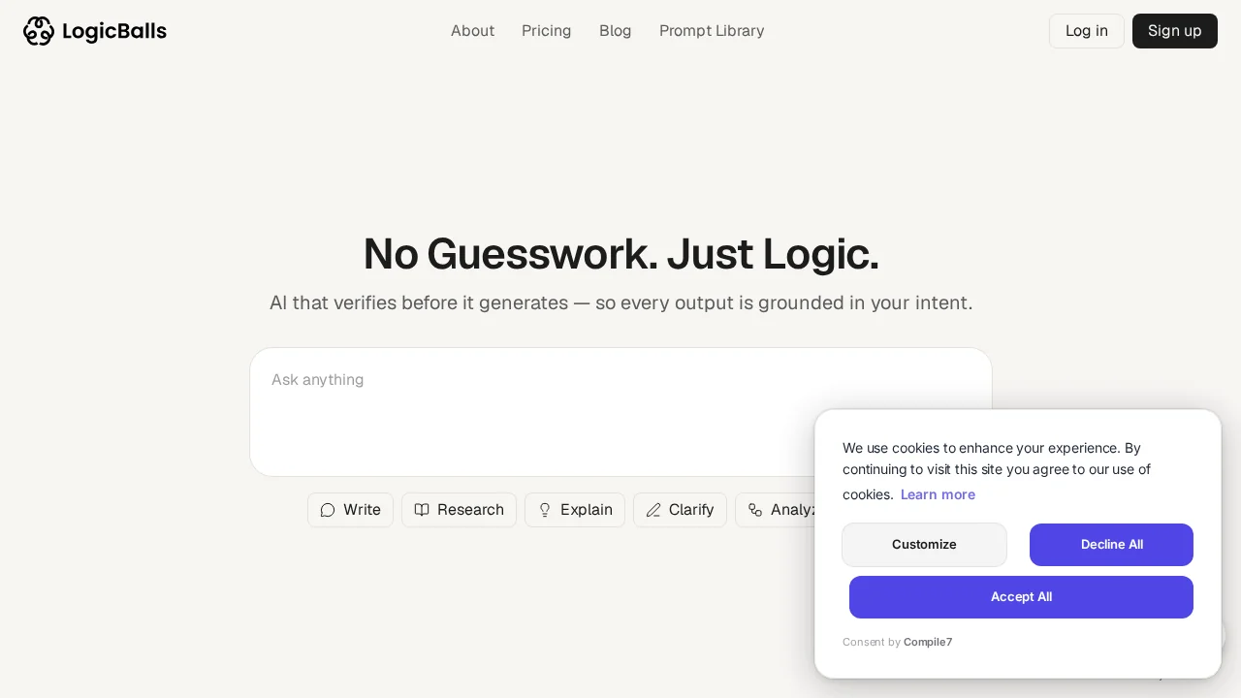Accept All cookies
The width and height of the screenshot is (1241, 698).
pos(1021,597)
